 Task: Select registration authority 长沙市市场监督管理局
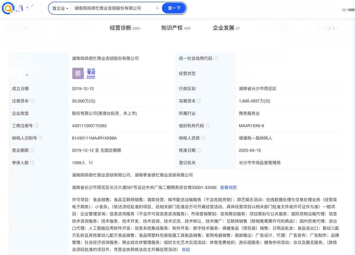(x=260, y=163)
